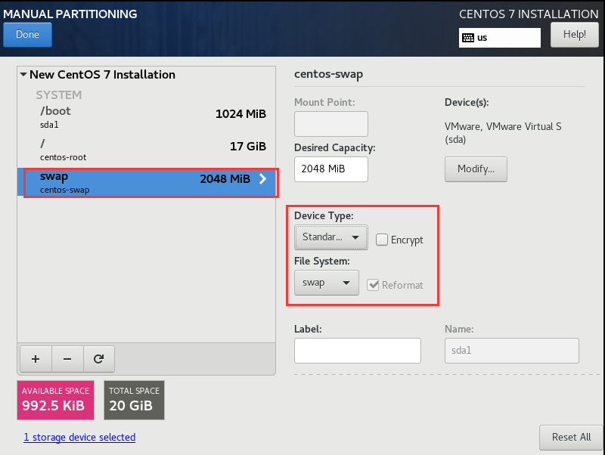
Task: Click the centos-swap heading text
Action: (x=328, y=74)
